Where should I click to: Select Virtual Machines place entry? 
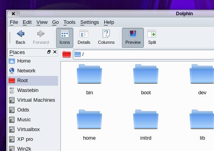(33, 100)
